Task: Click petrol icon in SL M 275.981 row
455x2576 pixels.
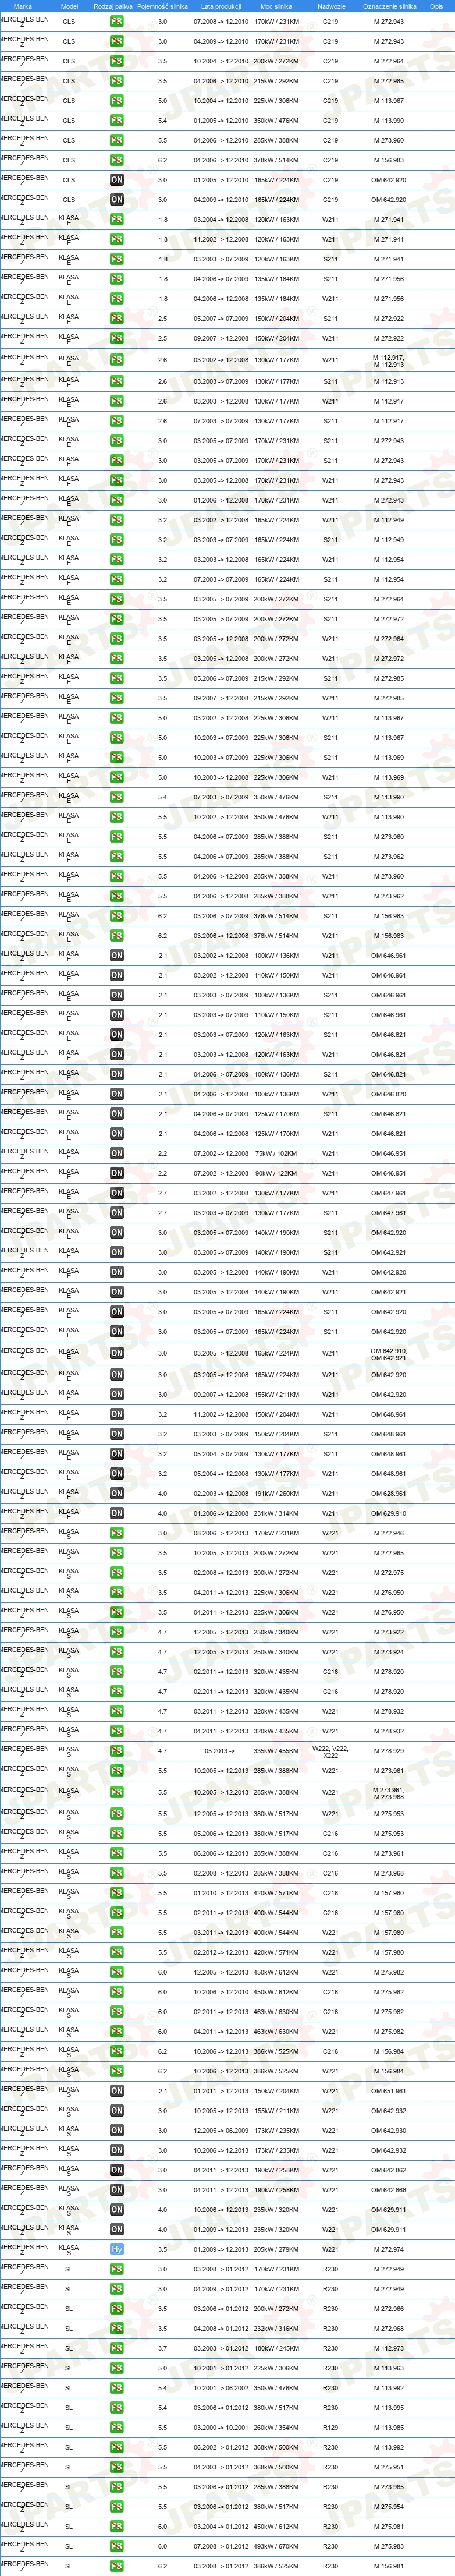Action: [117, 2527]
